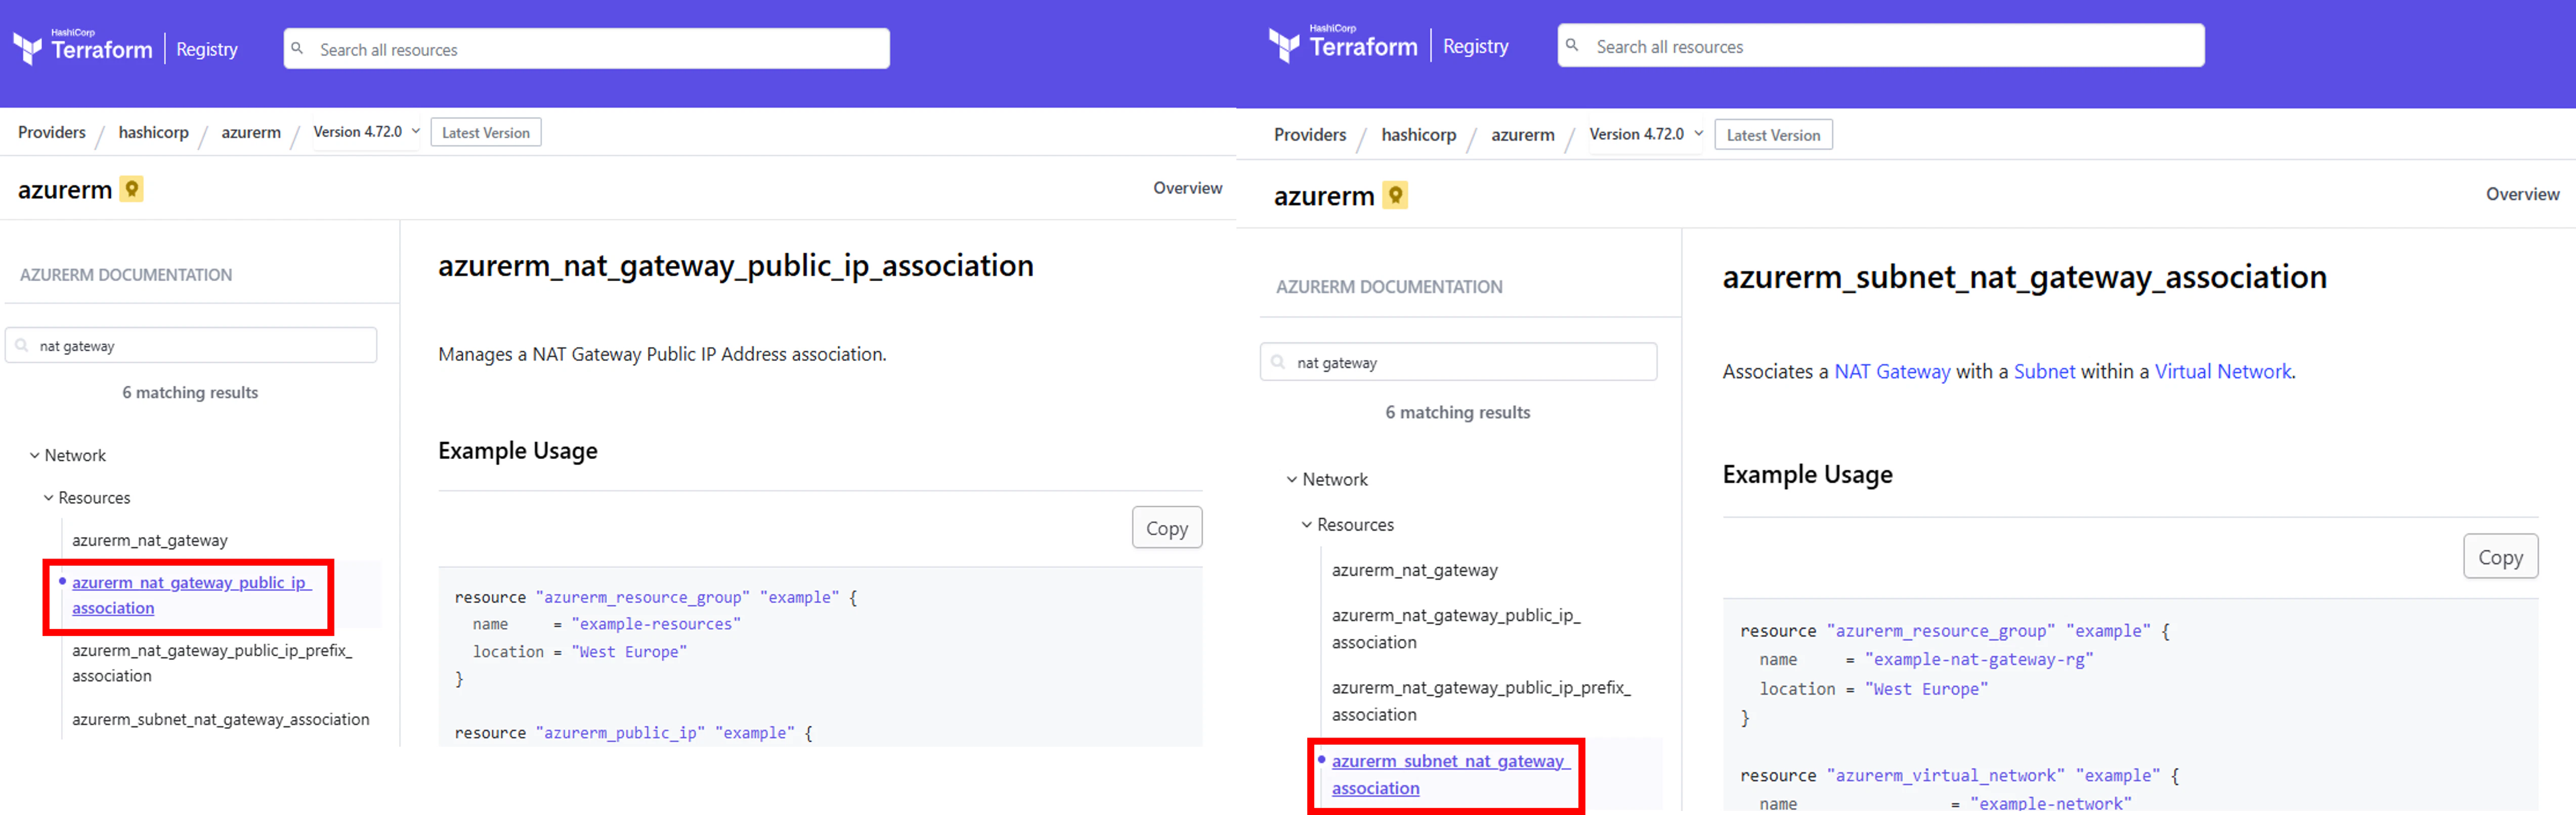Click "azurerm_public_ip" in left code block
Image resolution: width=2576 pixels, height=815 pixels.
pos(620,733)
